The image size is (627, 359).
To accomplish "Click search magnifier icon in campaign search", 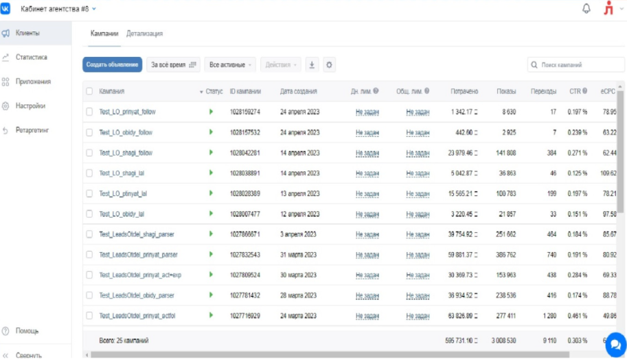I will coord(534,64).
